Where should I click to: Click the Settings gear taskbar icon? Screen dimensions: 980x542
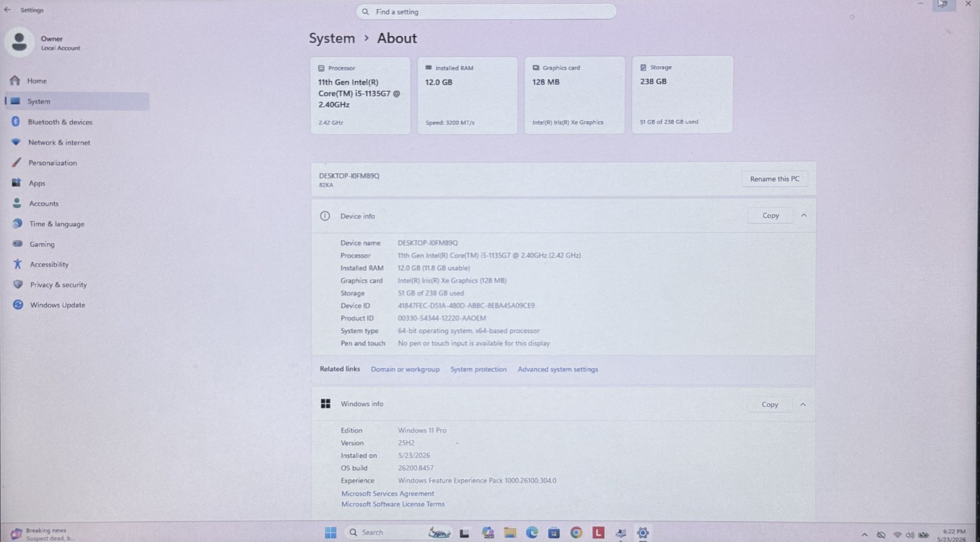click(643, 533)
